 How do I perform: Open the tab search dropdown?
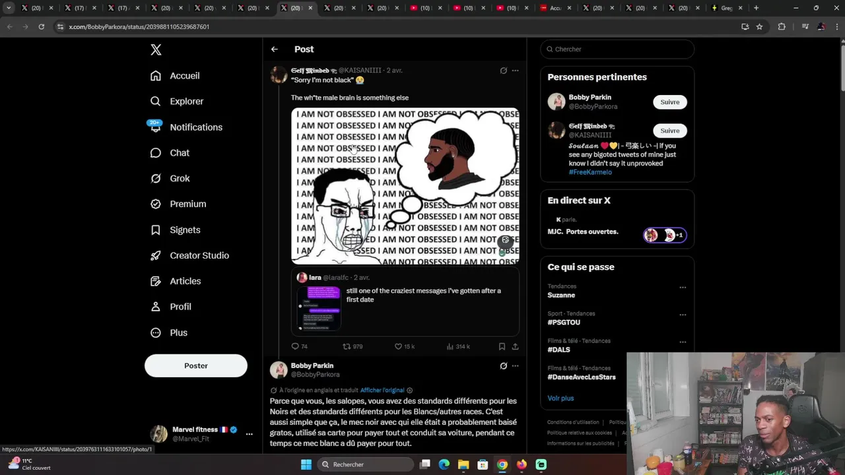[9, 8]
